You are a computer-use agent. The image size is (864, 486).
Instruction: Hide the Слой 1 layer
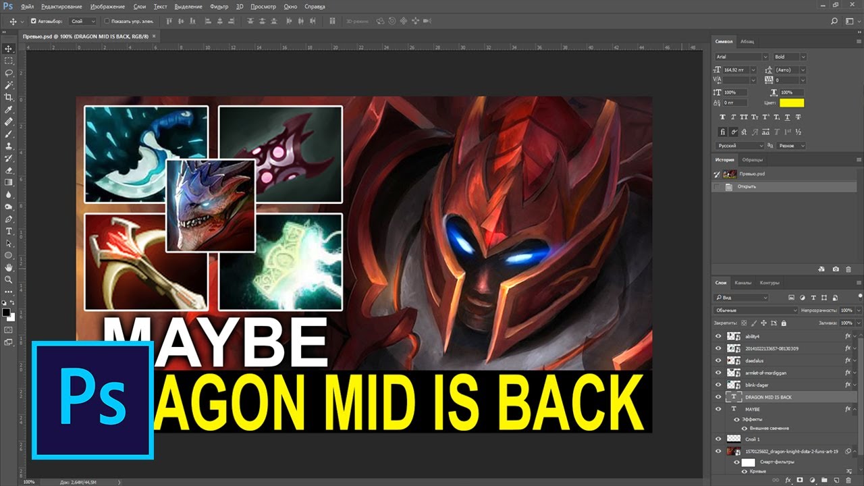click(x=718, y=439)
